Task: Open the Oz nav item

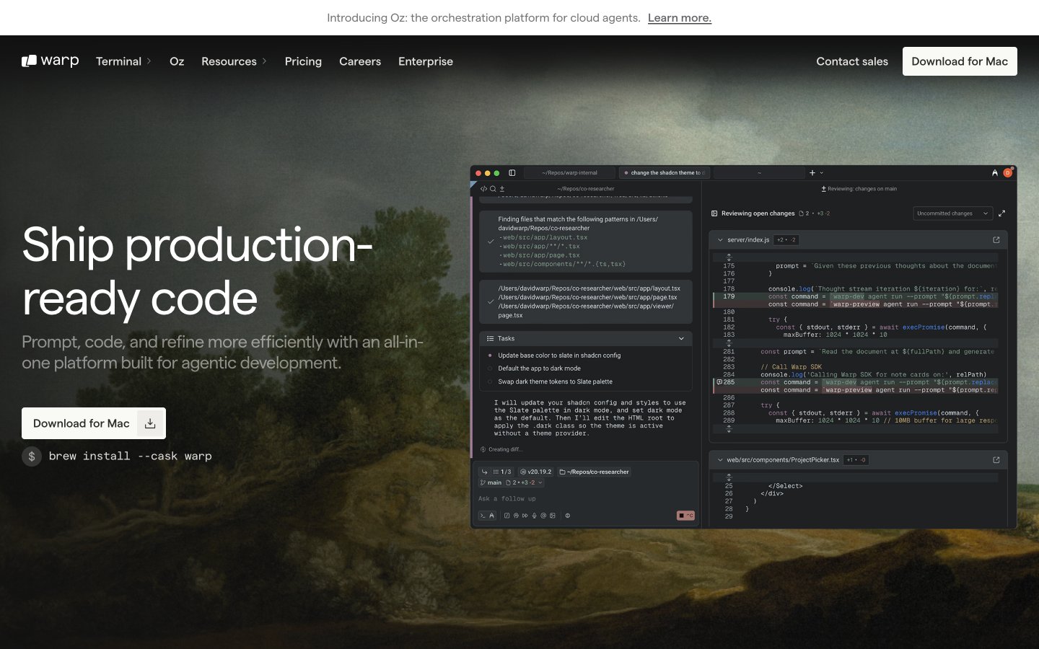Action: pos(177,61)
